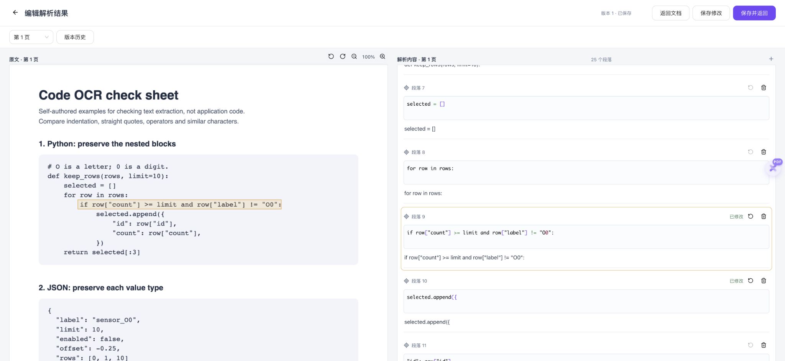The height and width of the screenshot is (361, 785).
Task: Click the highlighted if row line in original
Action: pos(179,204)
